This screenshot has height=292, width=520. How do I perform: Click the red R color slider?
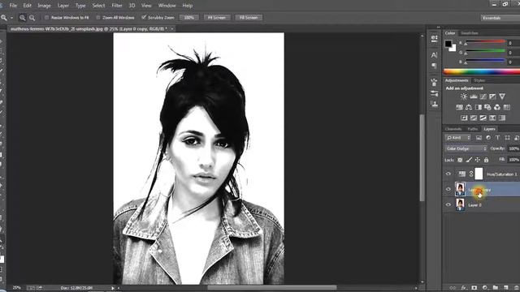[x=485, y=41]
